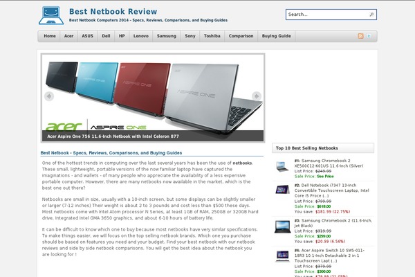Click the green See Price link
The image size is (415, 277).
click(x=325, y=177)
